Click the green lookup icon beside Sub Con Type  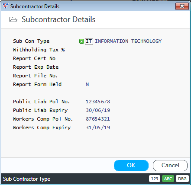81,41
